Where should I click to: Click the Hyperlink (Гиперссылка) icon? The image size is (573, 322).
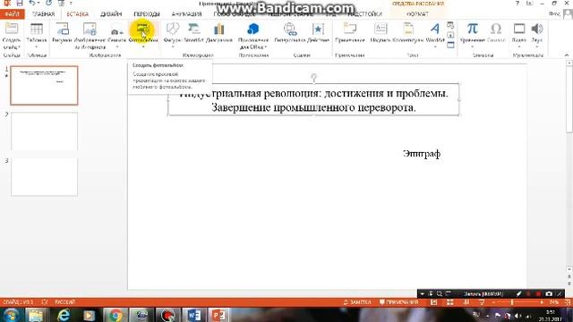coord(290,29)
